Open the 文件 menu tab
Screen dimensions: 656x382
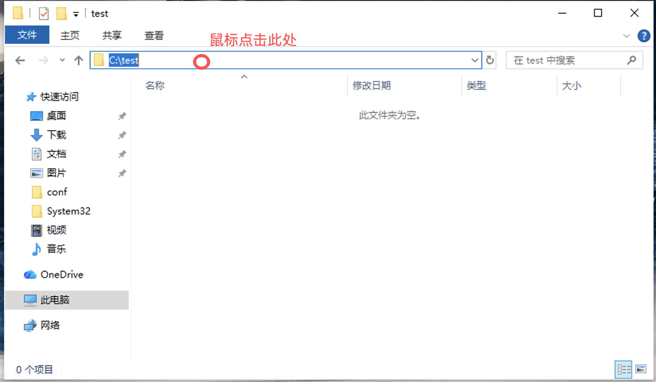point(27,35)
